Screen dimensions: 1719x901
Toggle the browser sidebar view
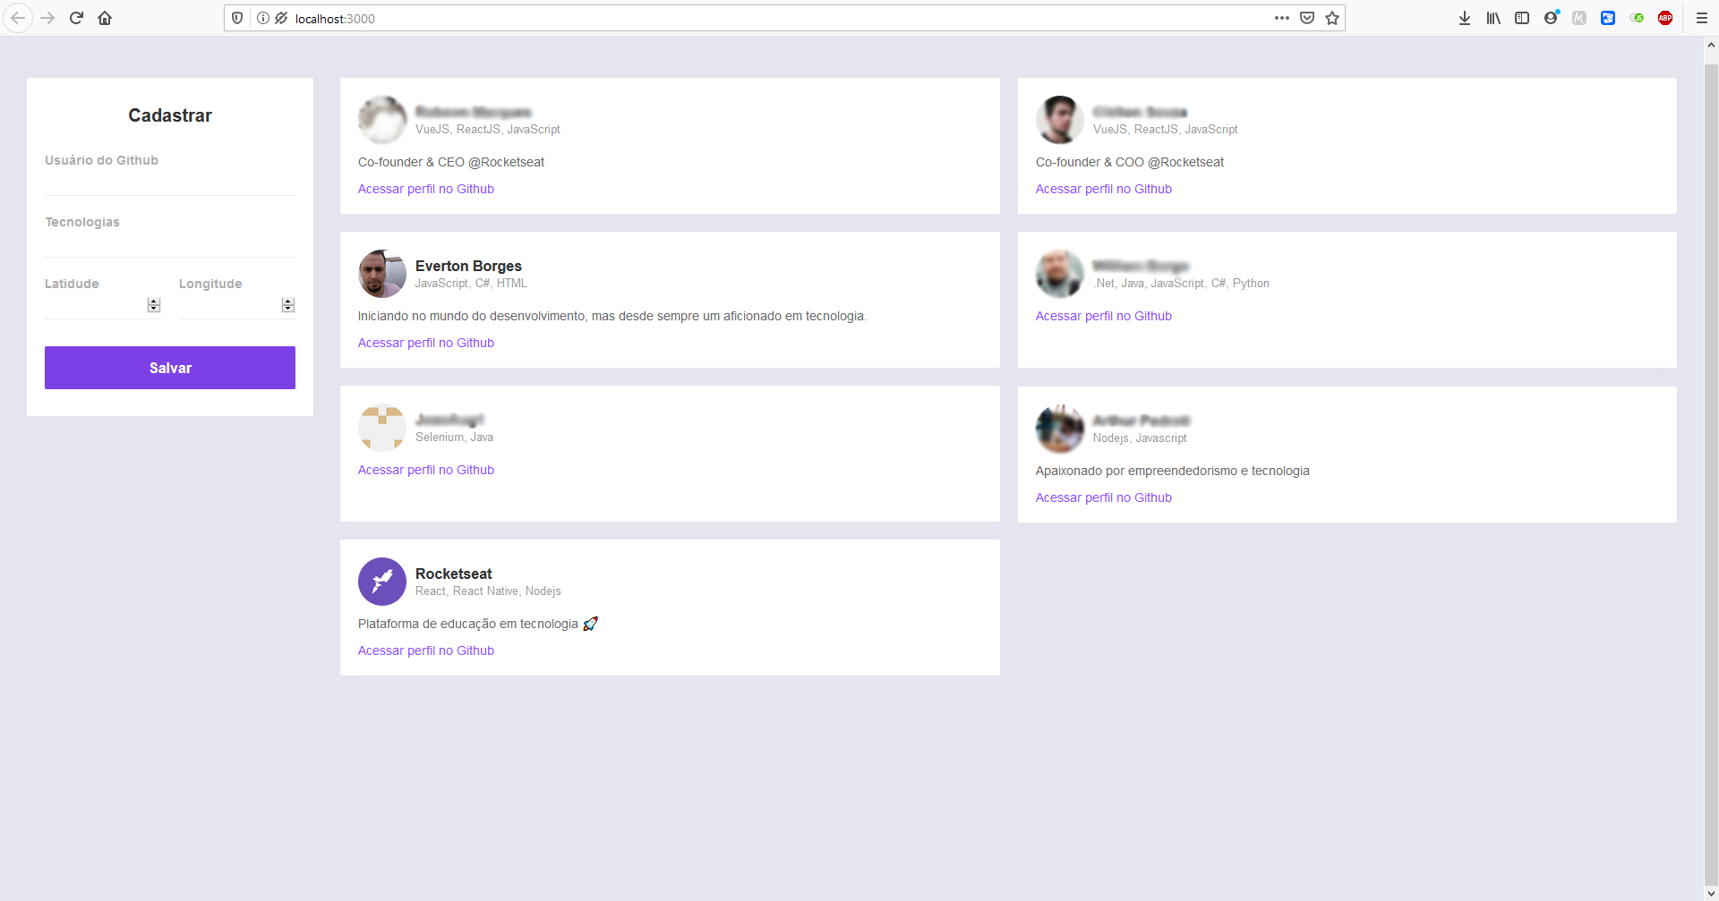1522,18
